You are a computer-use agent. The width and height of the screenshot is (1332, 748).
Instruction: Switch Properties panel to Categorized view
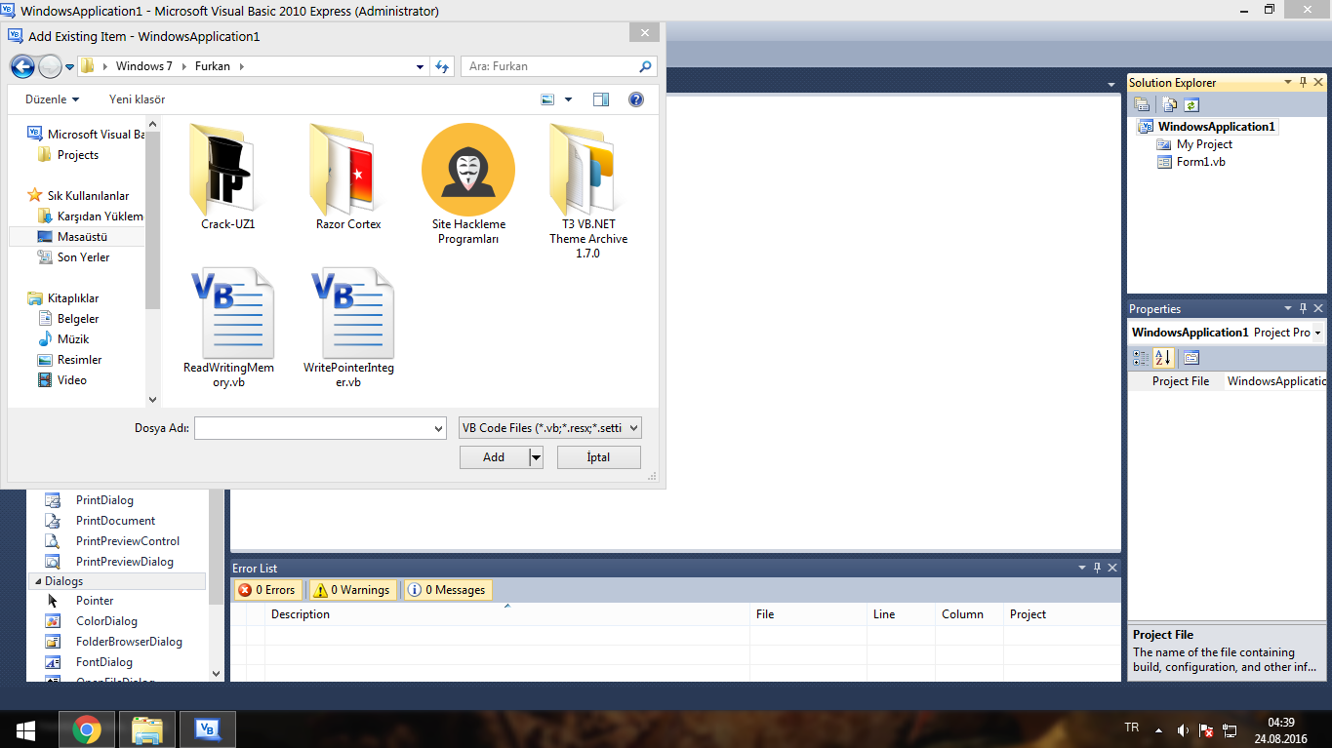click(1142, 358)
